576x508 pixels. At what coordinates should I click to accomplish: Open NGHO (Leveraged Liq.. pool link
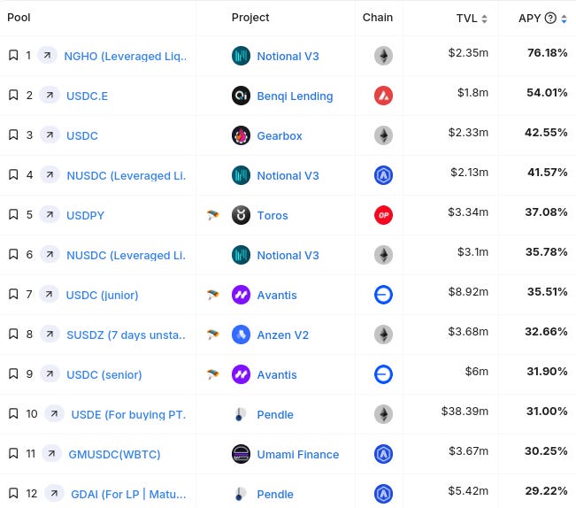pos(126,57)
